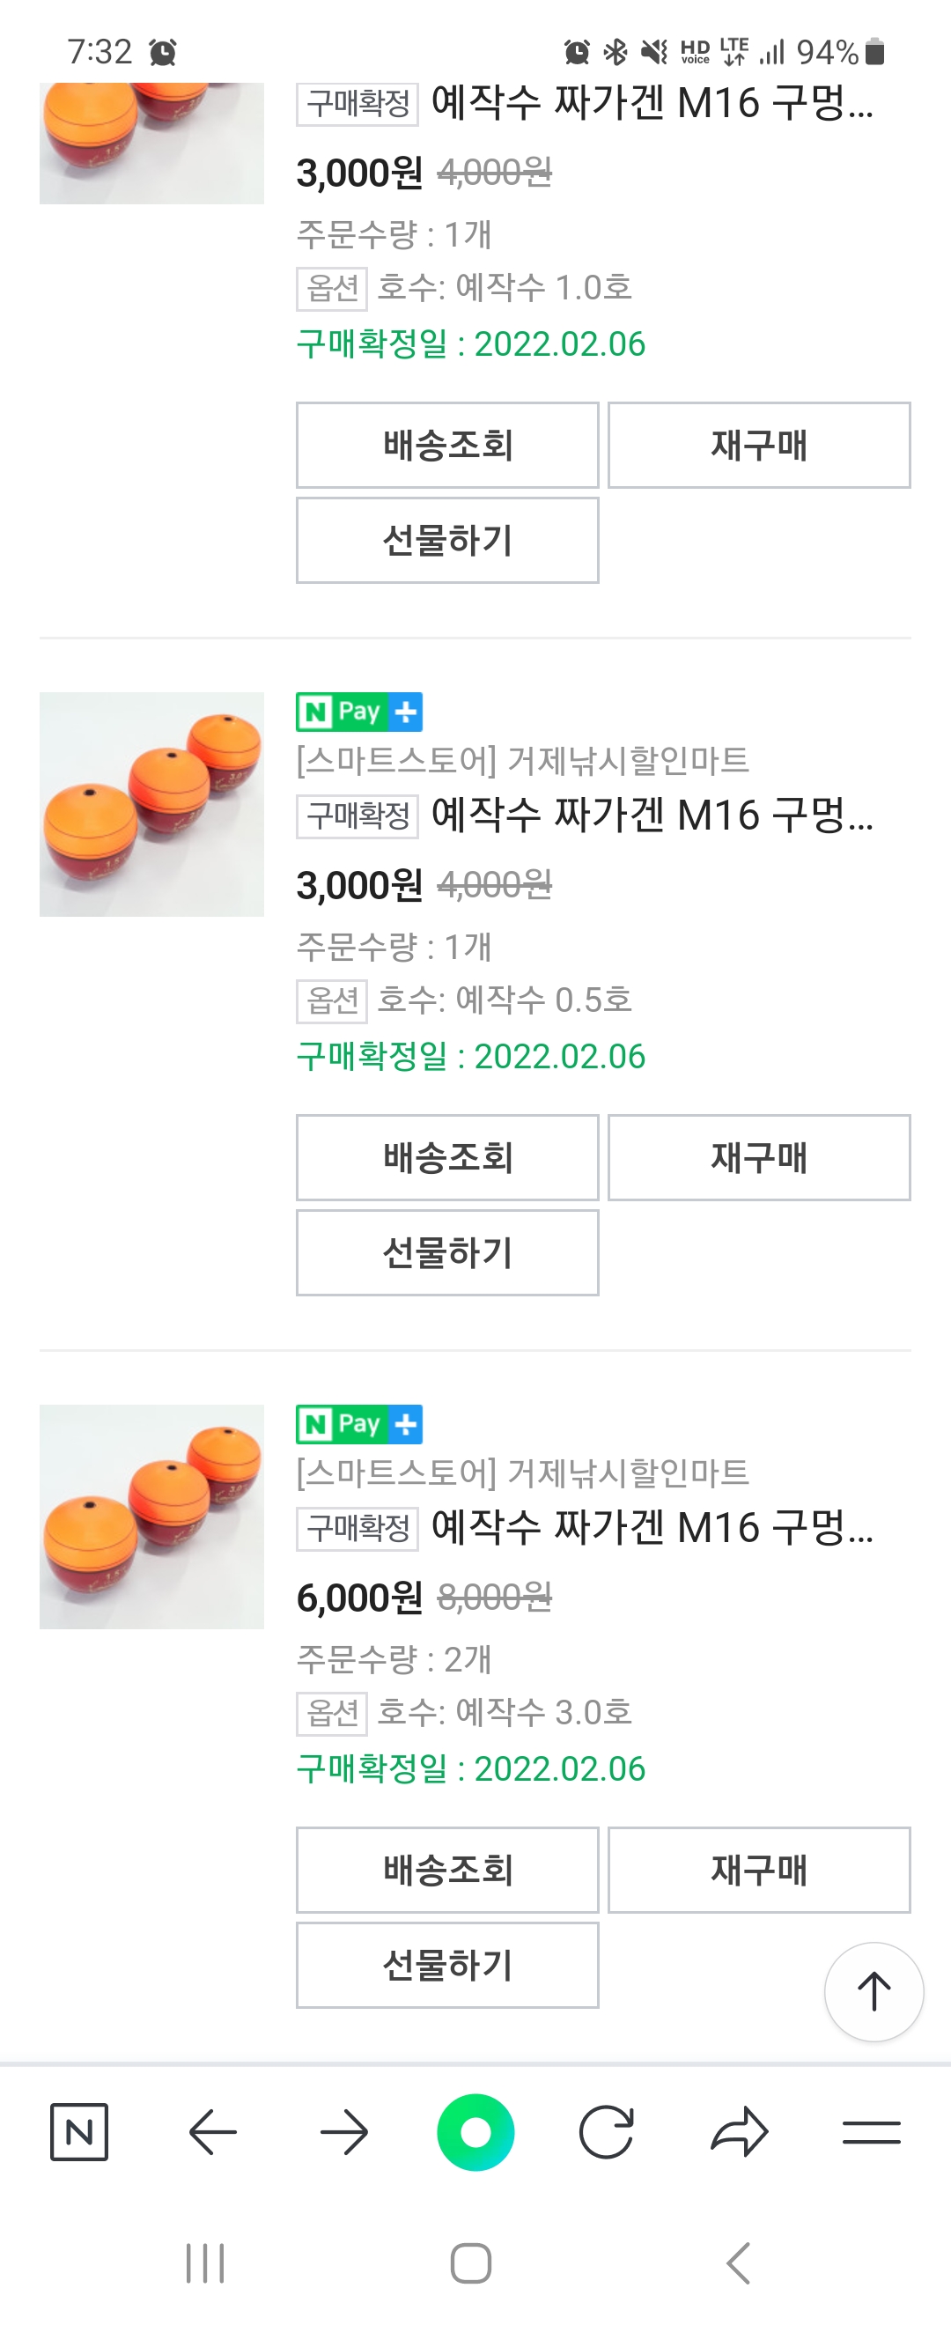Tap the green Naver search circle button
The width and height of the screenshot is (951, 2325).
475,2132
